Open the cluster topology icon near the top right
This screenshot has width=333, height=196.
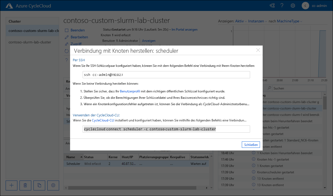(x=272, y=5)
